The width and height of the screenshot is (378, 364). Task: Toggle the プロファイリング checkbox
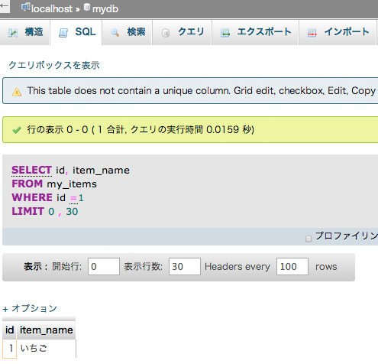(x=309, y=239)
